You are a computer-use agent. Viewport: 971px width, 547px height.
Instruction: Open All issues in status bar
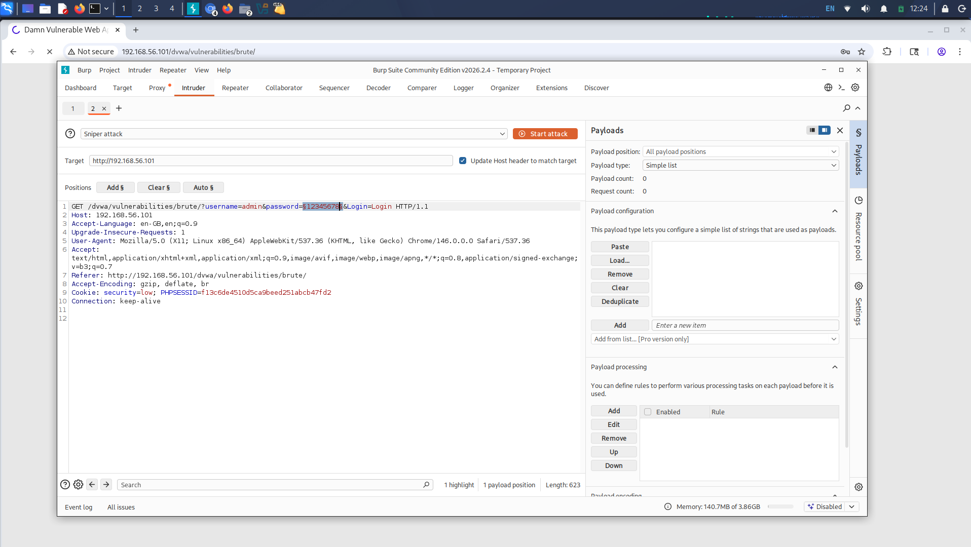pyautogui.click(x=121, y=507)
